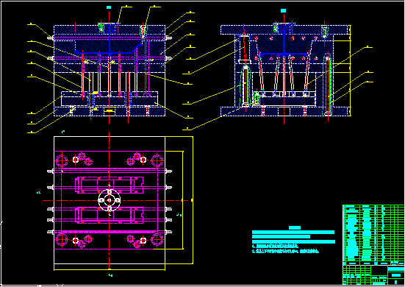Select the white locating ring circle in plan view
This screenshot has width=405, height=287.
[110, 200]
